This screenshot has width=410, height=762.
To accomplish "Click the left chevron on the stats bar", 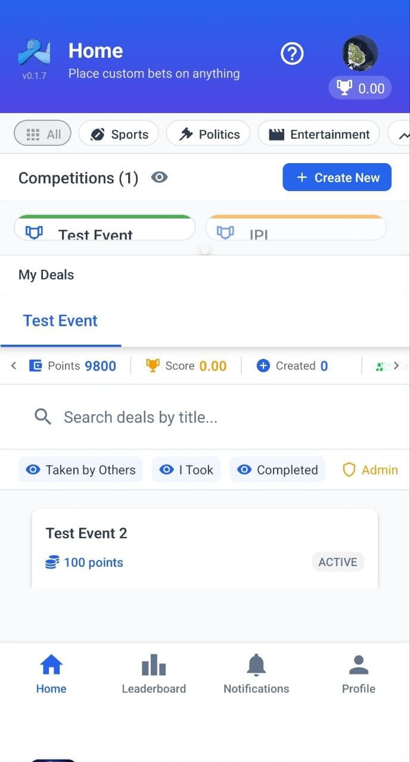I will pyautogui.click(x=13, y=366).
